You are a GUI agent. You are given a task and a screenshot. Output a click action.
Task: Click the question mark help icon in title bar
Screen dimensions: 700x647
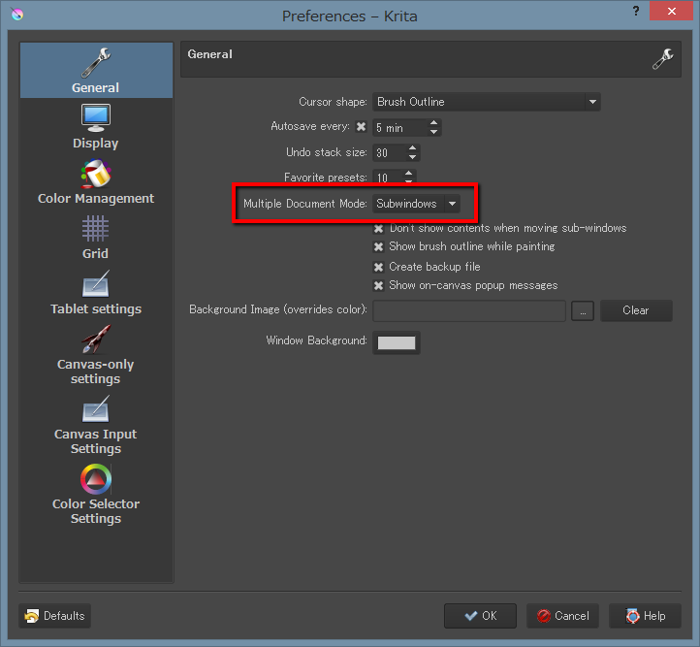pyautogui.click(x=636, y=12)
